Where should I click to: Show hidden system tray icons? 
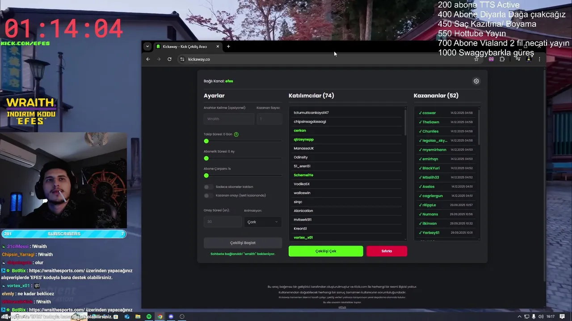click(x=519, y=317)
